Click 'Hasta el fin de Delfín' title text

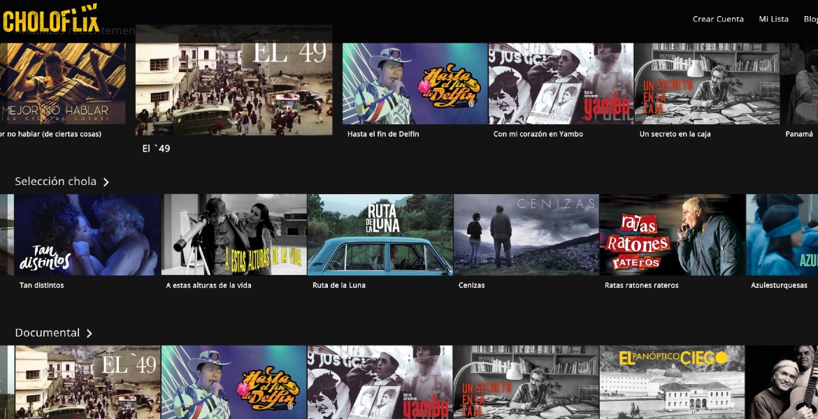click(383, 134)
